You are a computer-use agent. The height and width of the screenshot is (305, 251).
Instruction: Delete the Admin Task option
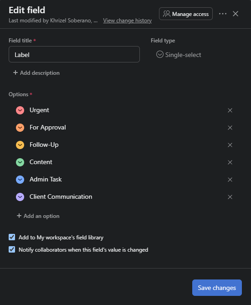[230, 180]
